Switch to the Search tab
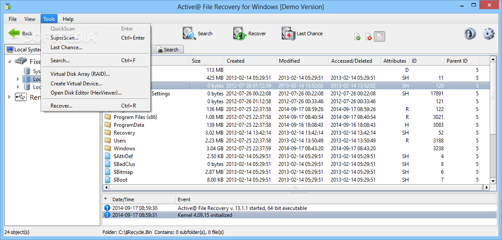502x240 pixels. pos(168,50)
